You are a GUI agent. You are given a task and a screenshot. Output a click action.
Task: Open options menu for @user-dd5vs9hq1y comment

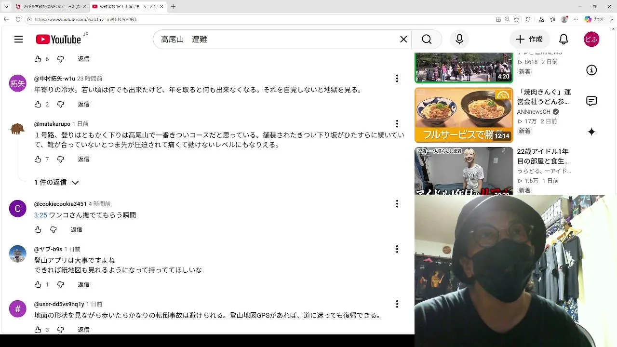pos(397,304)
